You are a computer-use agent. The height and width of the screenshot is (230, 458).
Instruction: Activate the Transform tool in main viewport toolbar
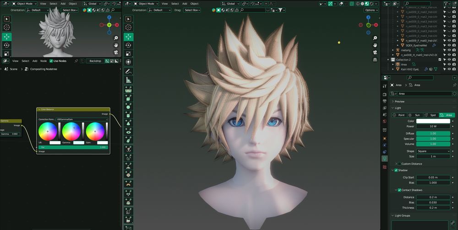pyautogui.click(x=129, y=62)
